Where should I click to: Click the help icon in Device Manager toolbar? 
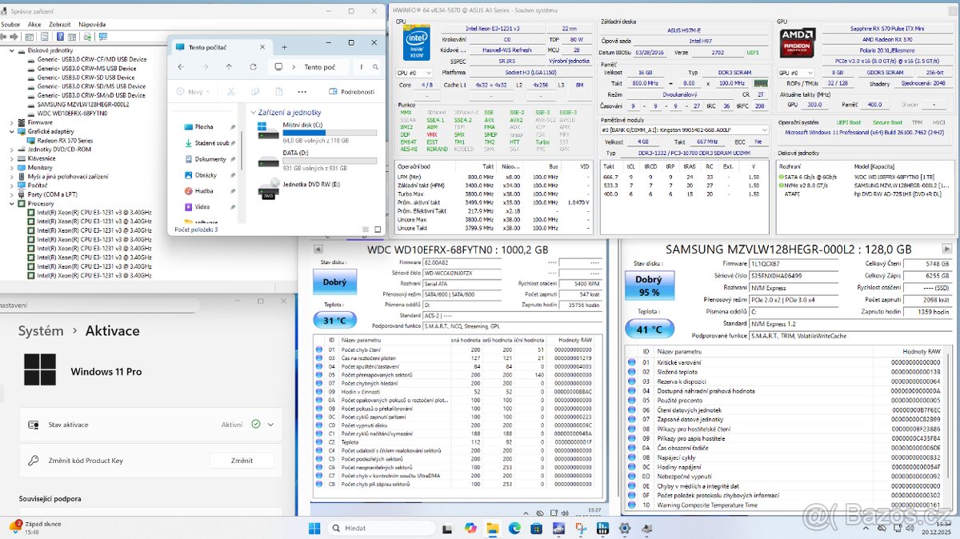click(x=60, y=37)
